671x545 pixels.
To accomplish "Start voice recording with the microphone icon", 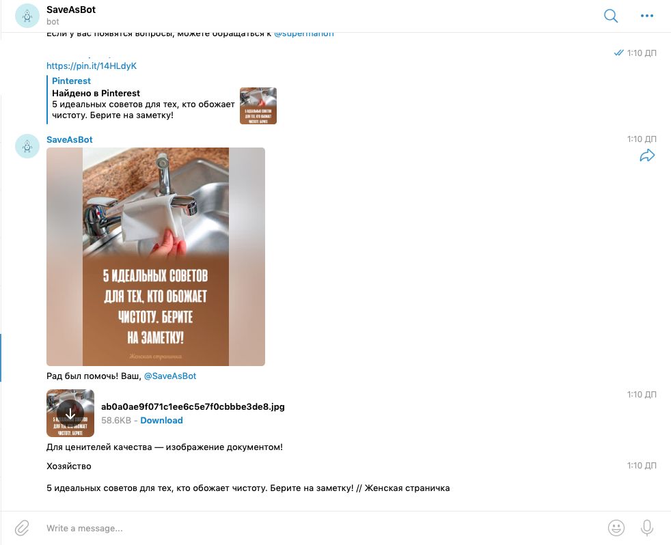I will (x=646, y=528).
